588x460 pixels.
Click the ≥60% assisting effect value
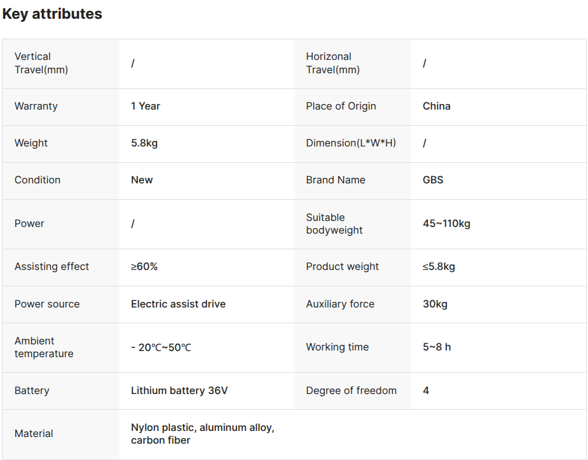[144, 266]
